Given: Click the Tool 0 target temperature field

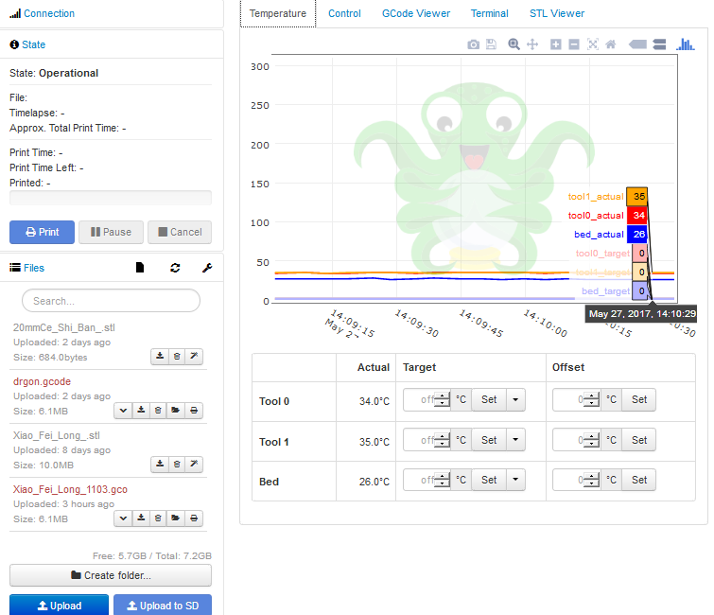Looking at the screenshot, I should (x=427, y=399).
